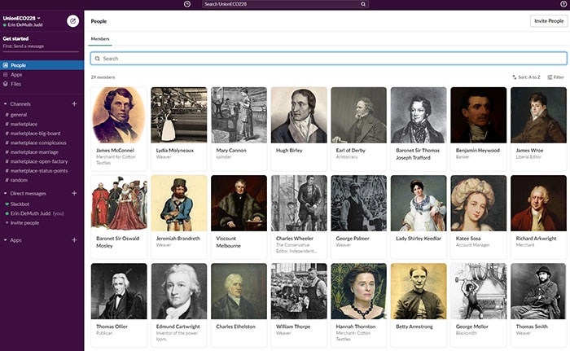Open the Sort: A to Z dropdown
The height and width of the screenshot is (351, 570).
[x=526, y=77]
